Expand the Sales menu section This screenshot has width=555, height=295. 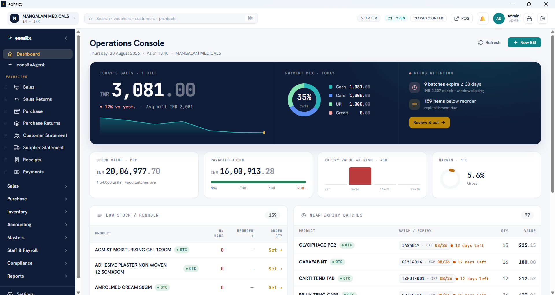pos(37,186)
